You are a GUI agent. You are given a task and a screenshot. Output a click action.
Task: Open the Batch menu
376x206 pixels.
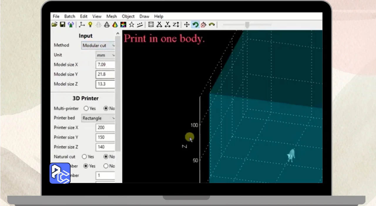[70, 16]
